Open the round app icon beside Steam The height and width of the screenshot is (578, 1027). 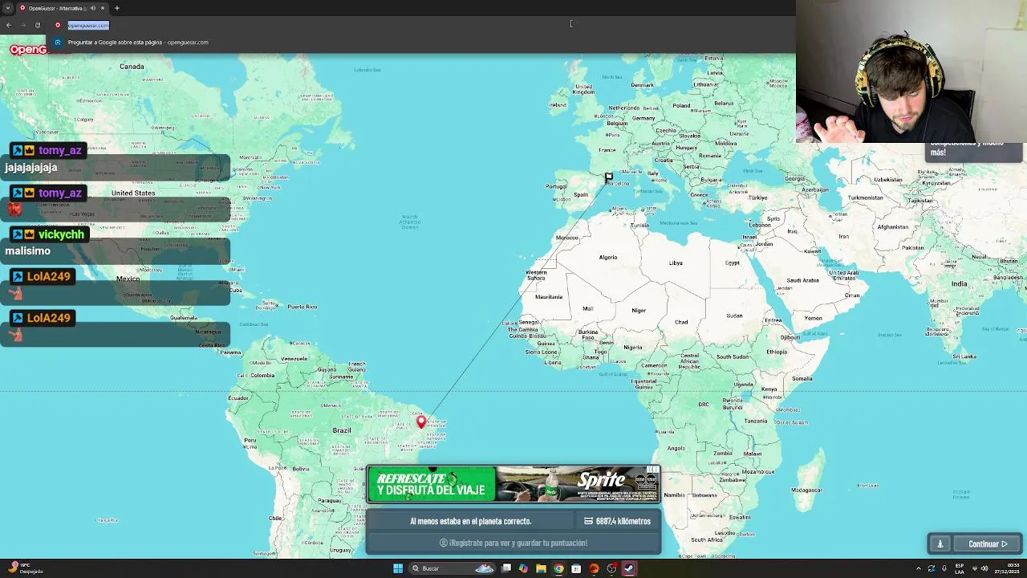[612, 568]
